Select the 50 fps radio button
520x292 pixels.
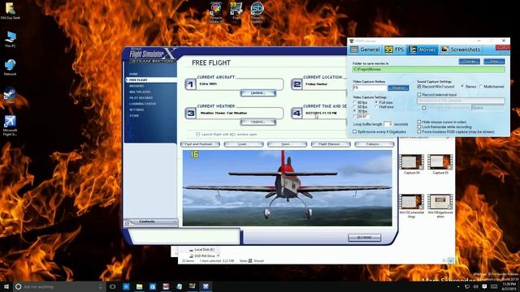pyautogui.click(x=355, y=107)
